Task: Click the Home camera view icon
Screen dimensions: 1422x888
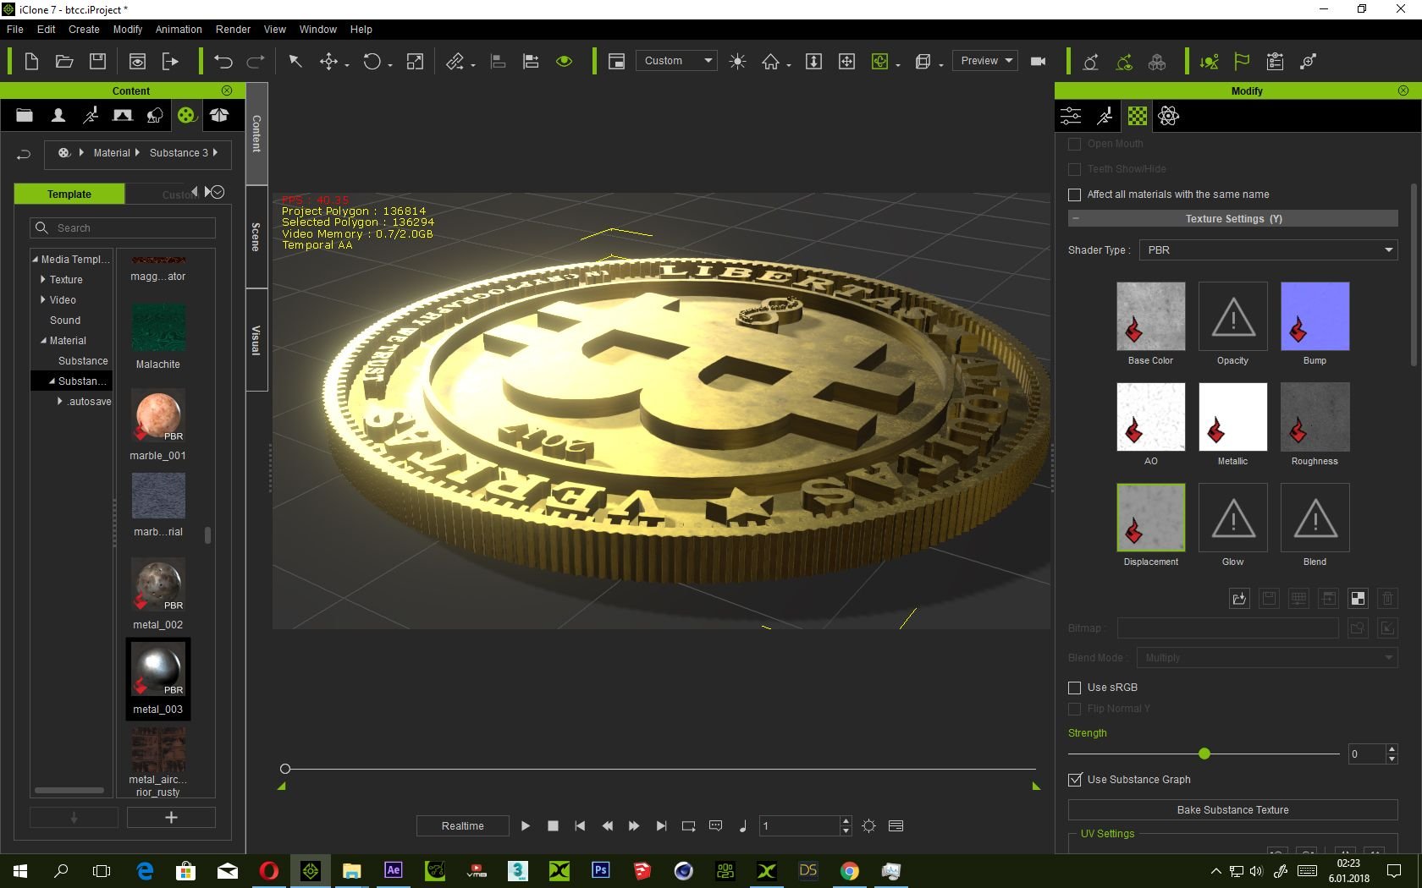Action: tap(771, 61)
